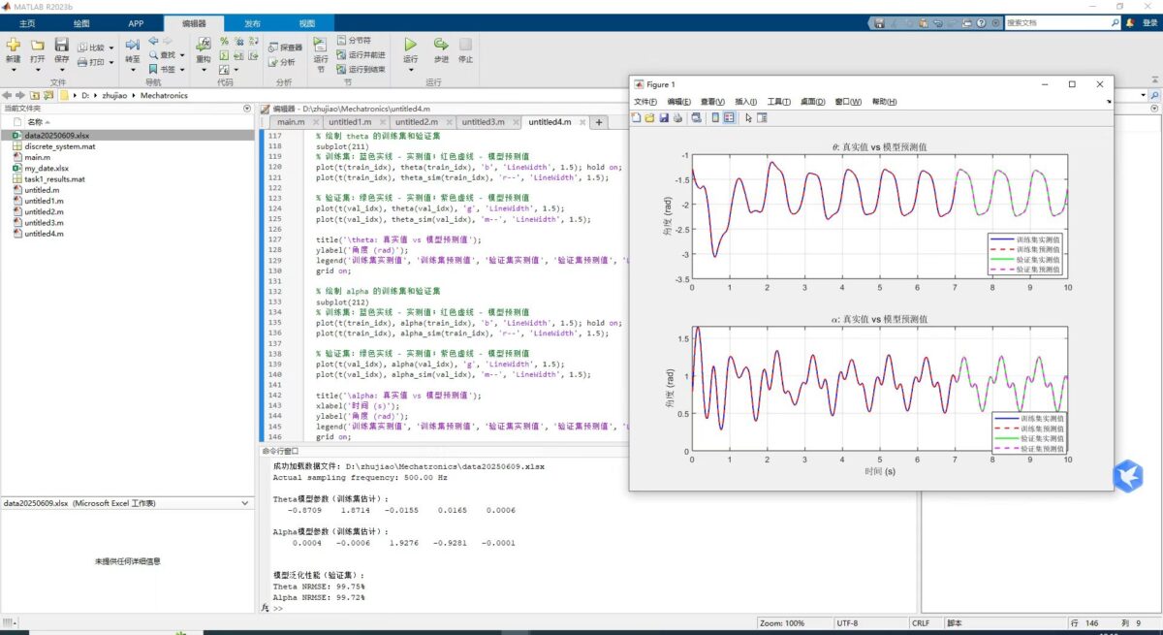This screenshot has width=1163, height=635.
Task: Click the Refactor (重构) icon
Action: point(204,46)
